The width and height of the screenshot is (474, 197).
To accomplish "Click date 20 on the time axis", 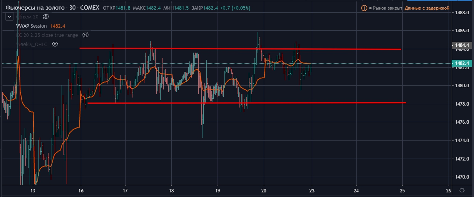I will click(x=264, y=190).
